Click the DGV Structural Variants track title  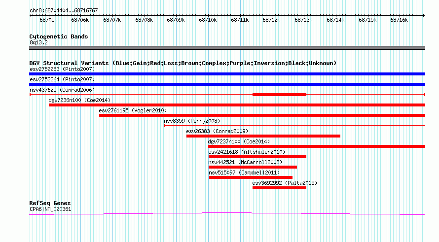[x=183, y=63]
